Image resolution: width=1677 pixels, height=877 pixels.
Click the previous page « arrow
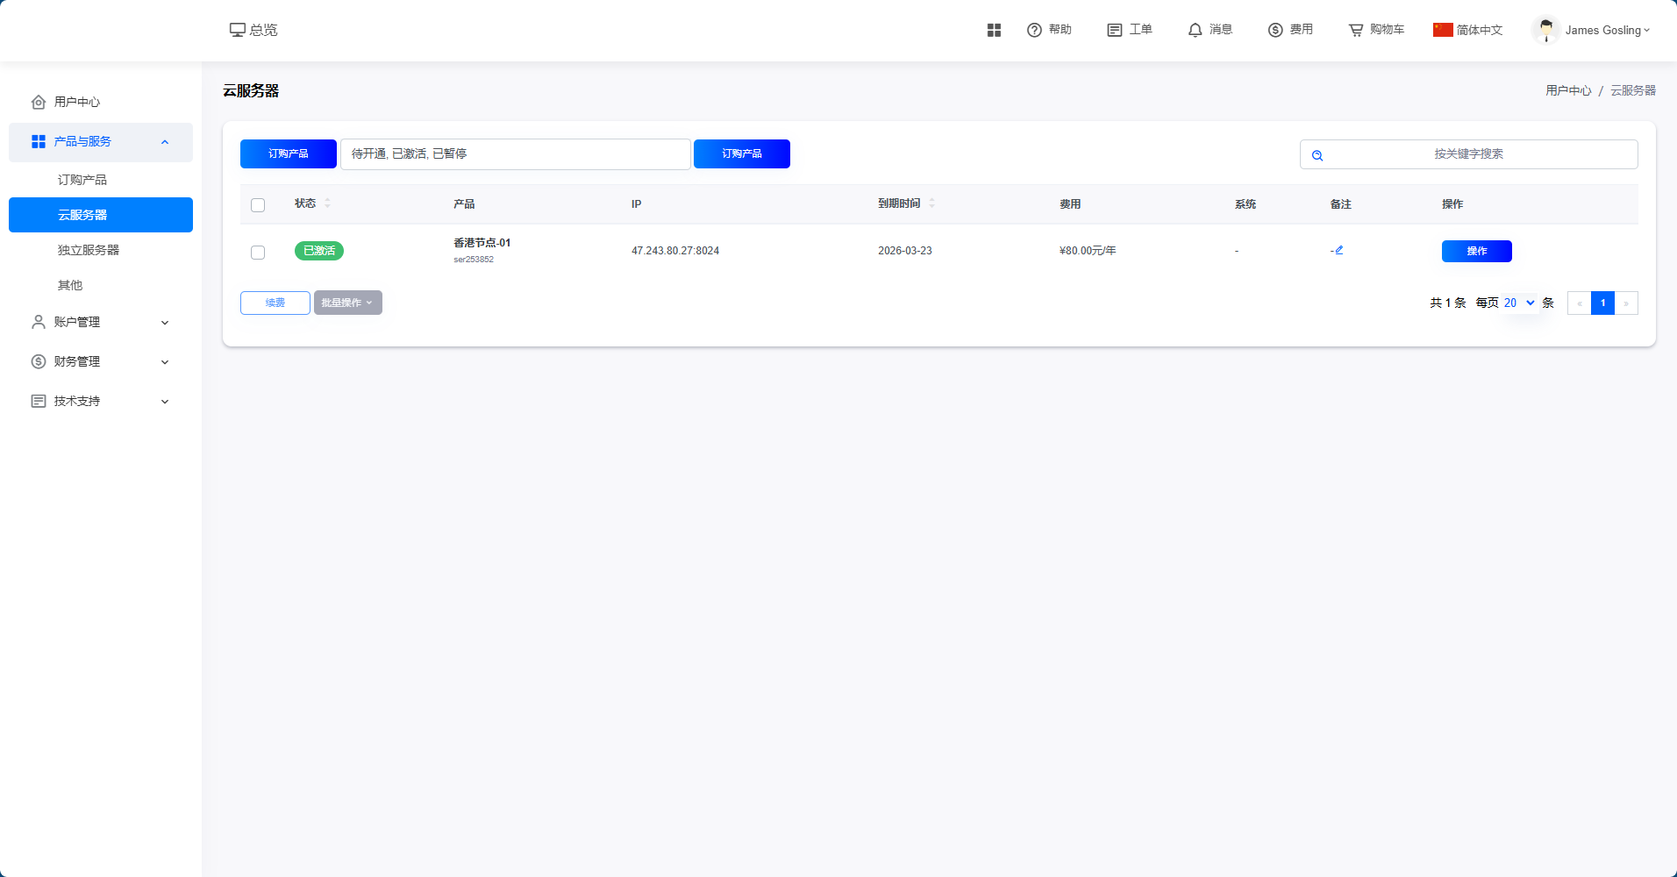coord(1579,303)
